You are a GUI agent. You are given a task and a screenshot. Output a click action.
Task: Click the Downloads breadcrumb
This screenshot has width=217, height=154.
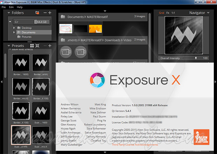(x=112, y=40)
